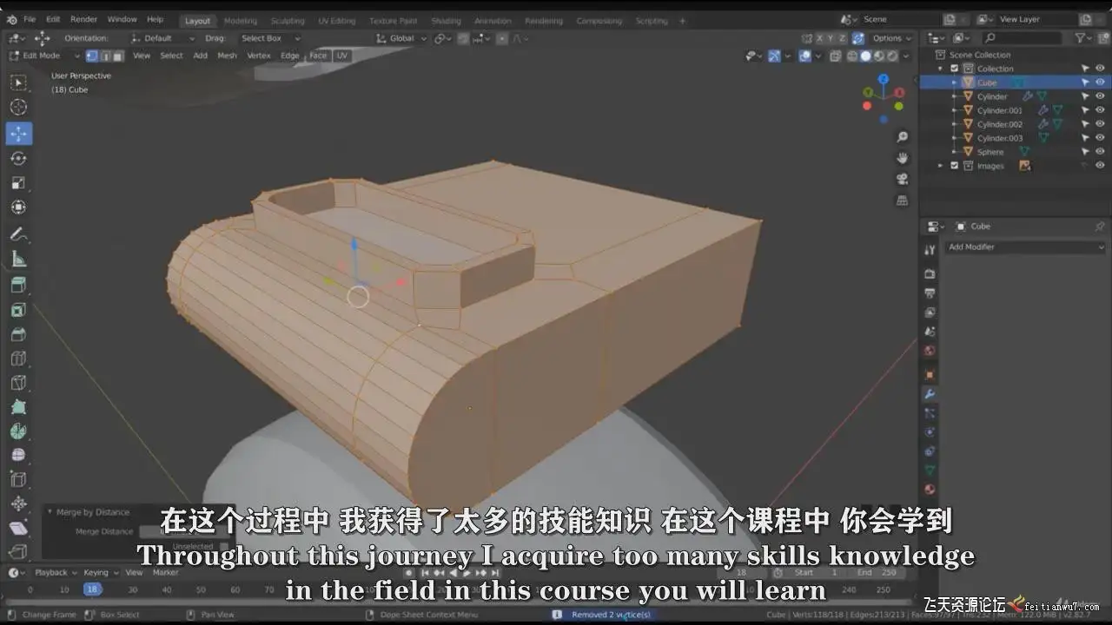The image size is (1112, 625).
Task: Open the Add Modifier dropdown
Action: point(1025,247)
